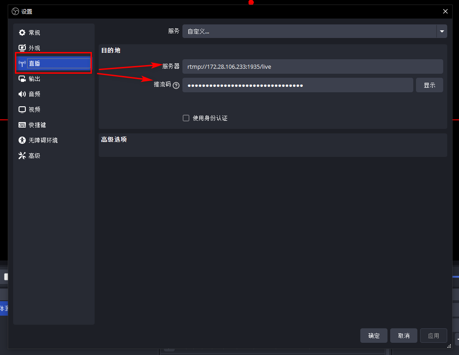
Task: Click the antenna icon beside 直播
Action: 22,63
